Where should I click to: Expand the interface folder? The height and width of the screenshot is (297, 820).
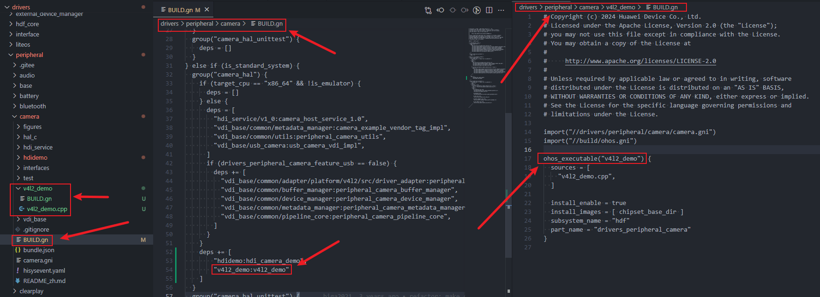pyautogui.click(x=11, y=34)
